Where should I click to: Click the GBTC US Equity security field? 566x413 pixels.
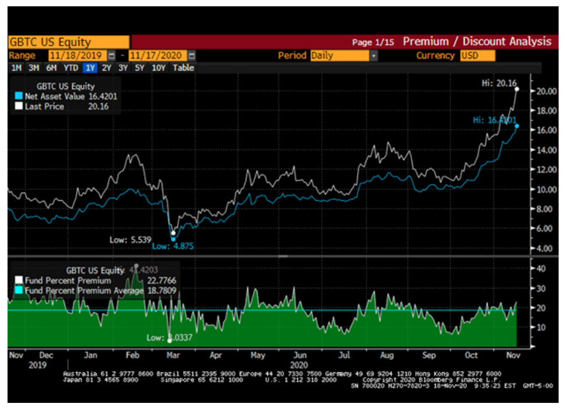[x=69, y=43]
